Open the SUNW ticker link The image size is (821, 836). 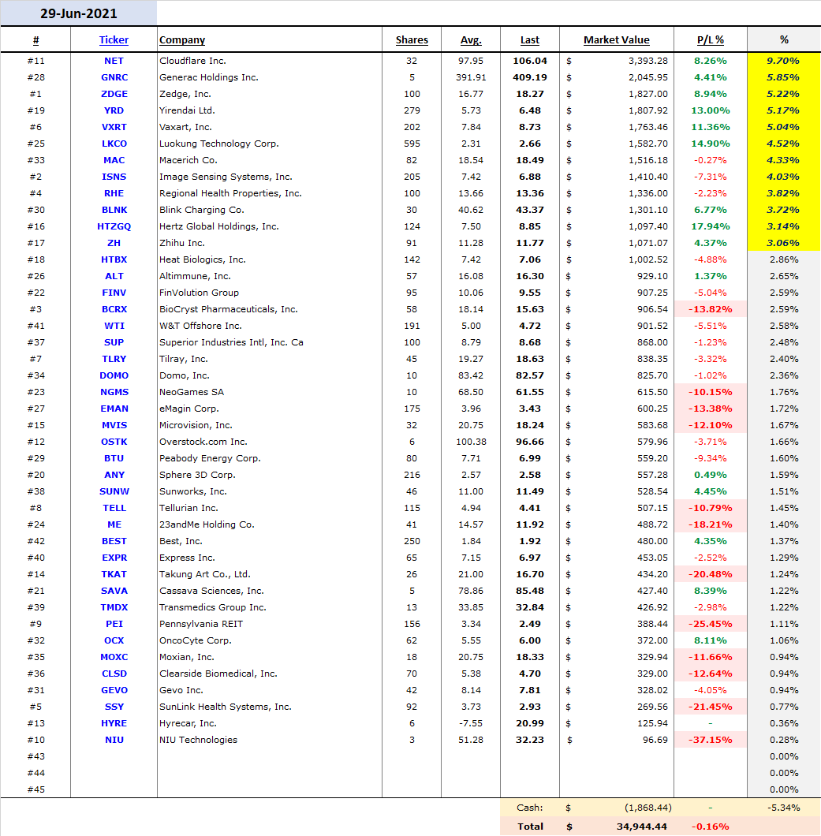[114, 491]
